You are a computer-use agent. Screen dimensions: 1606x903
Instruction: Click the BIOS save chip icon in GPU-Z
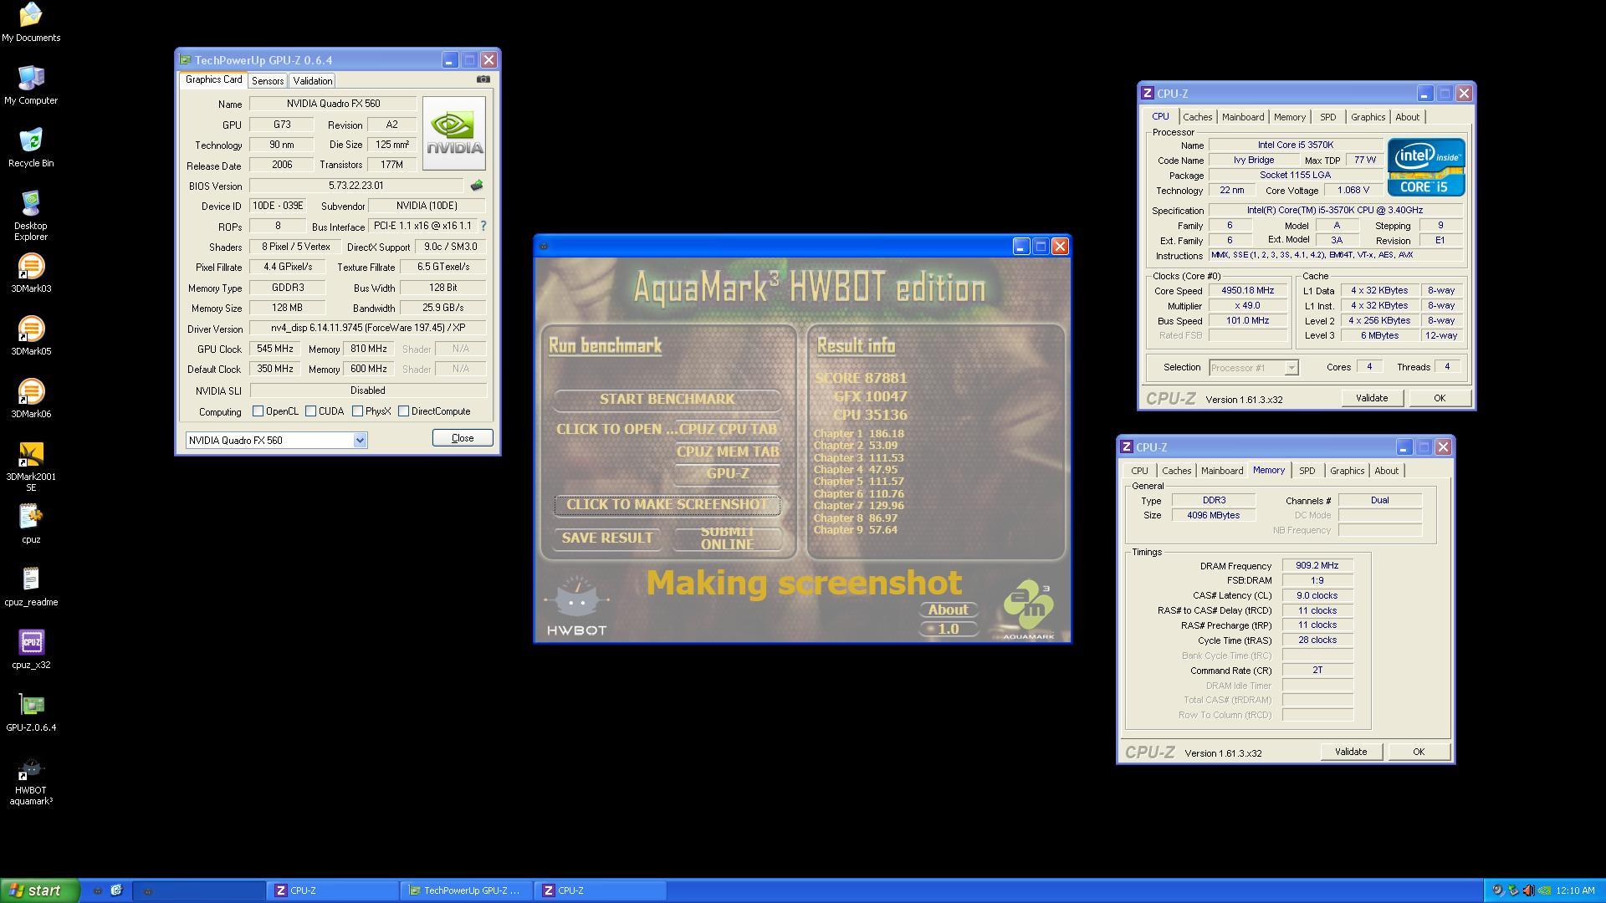click(x=477, y=185)
